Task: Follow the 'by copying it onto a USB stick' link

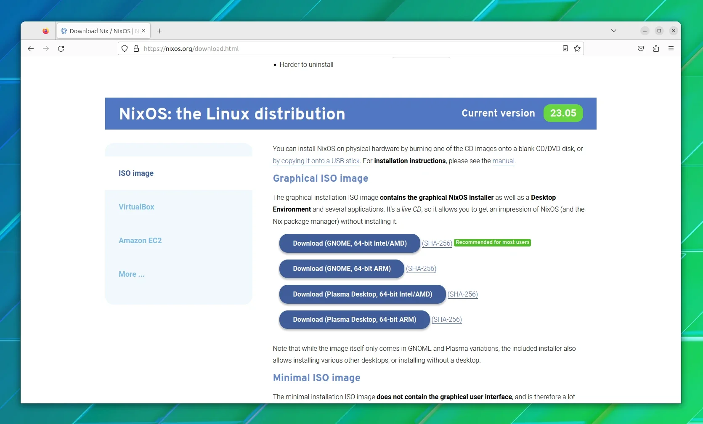Action: [316, 161]
